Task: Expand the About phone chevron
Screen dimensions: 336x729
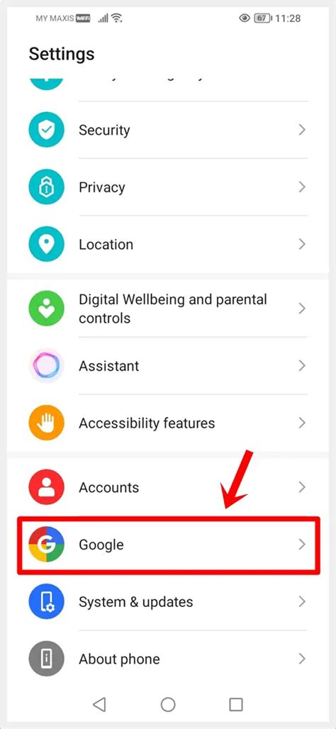Action: pyautogui.click(x=302, y=658)
